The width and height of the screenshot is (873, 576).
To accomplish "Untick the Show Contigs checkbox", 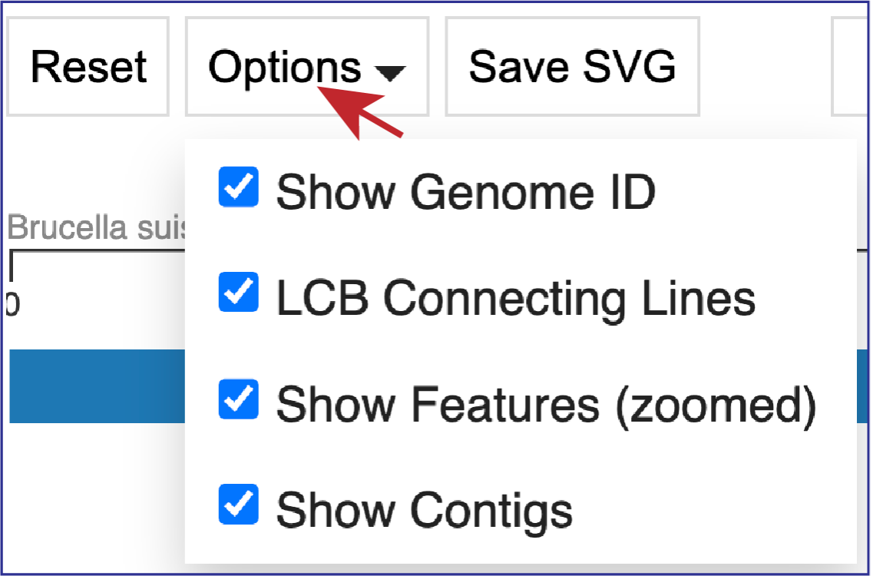I will [238, 504].
